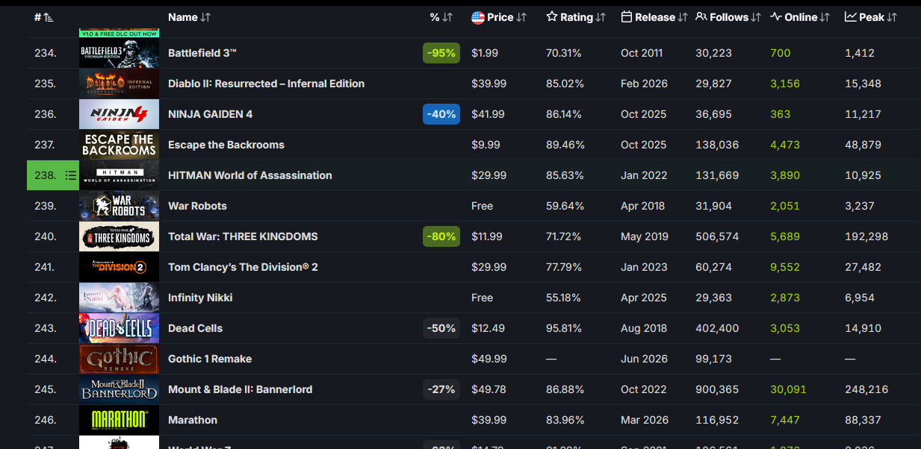Select Escape the Backrooms title
The height and width of the screenshot is (449, 921).
pyautogui.click(x=226, y=145)
